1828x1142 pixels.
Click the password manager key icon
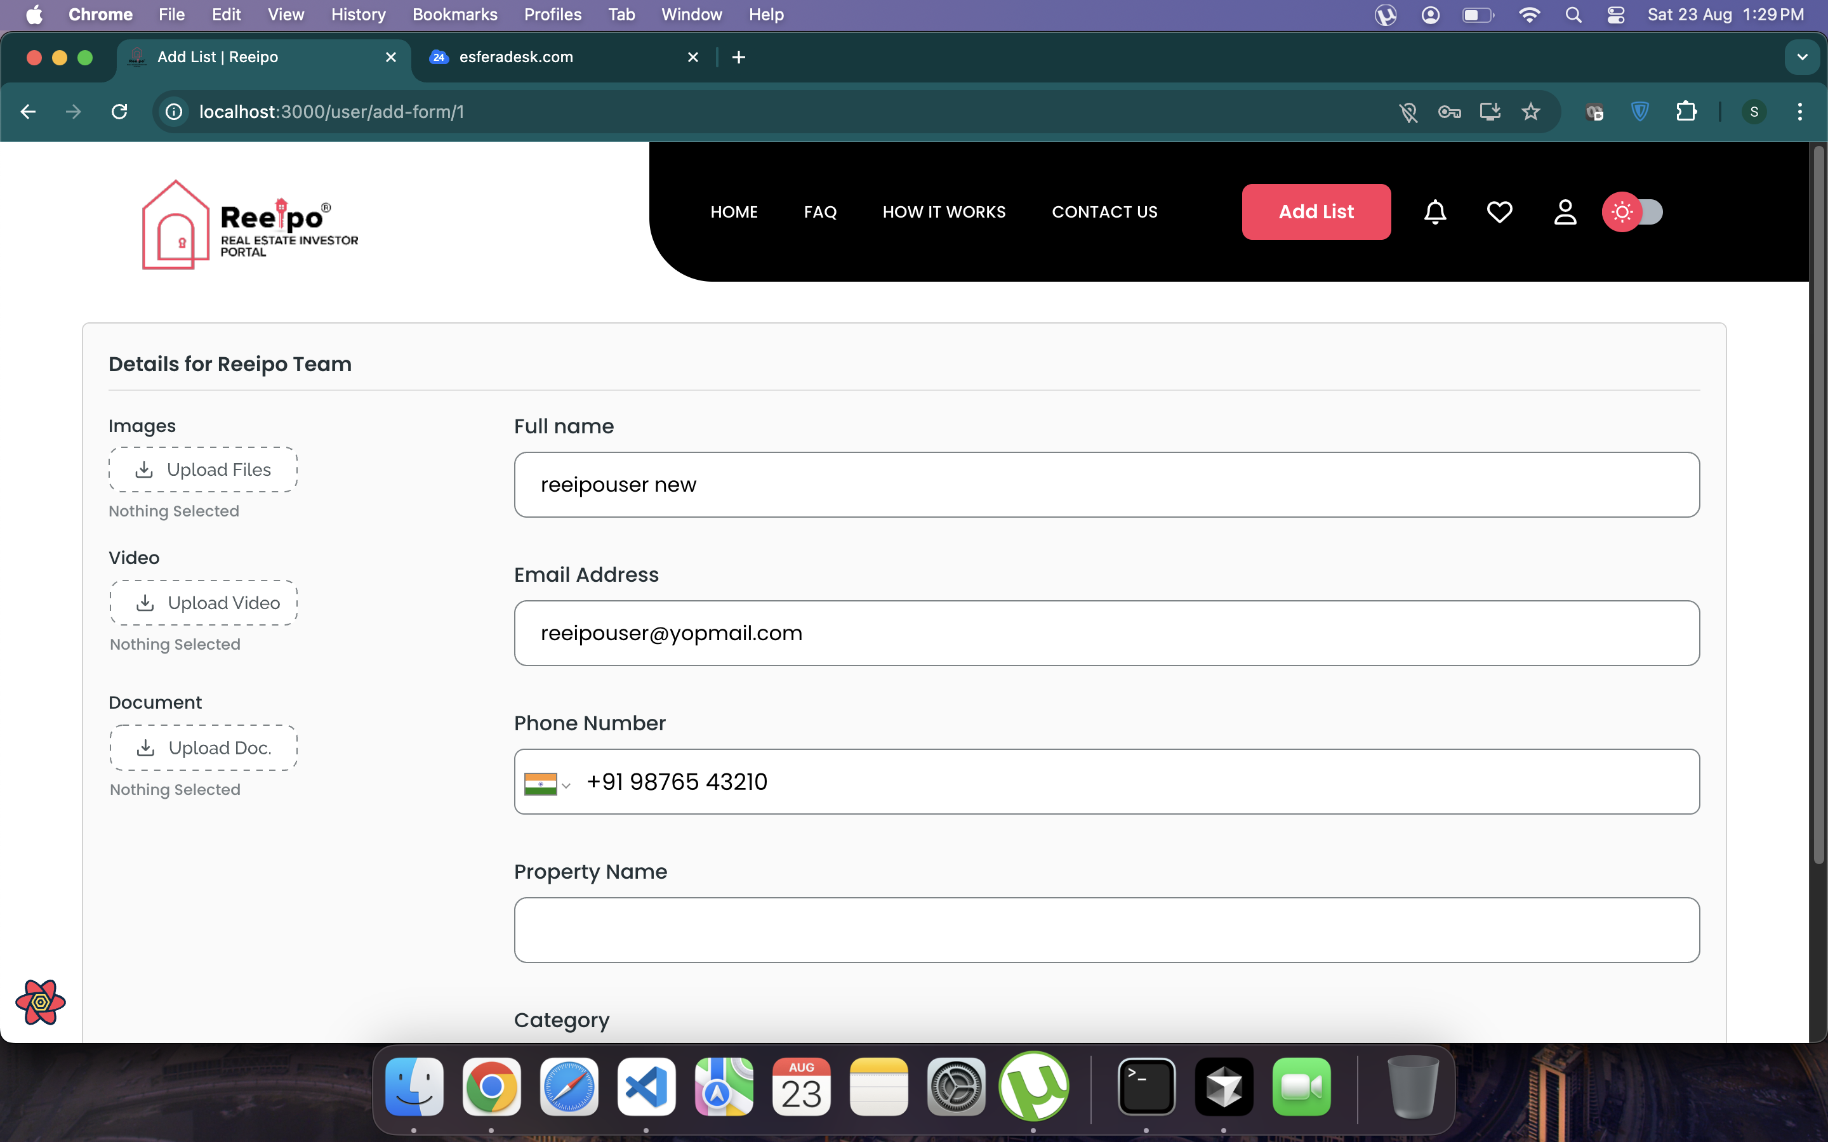(1449, 112)
